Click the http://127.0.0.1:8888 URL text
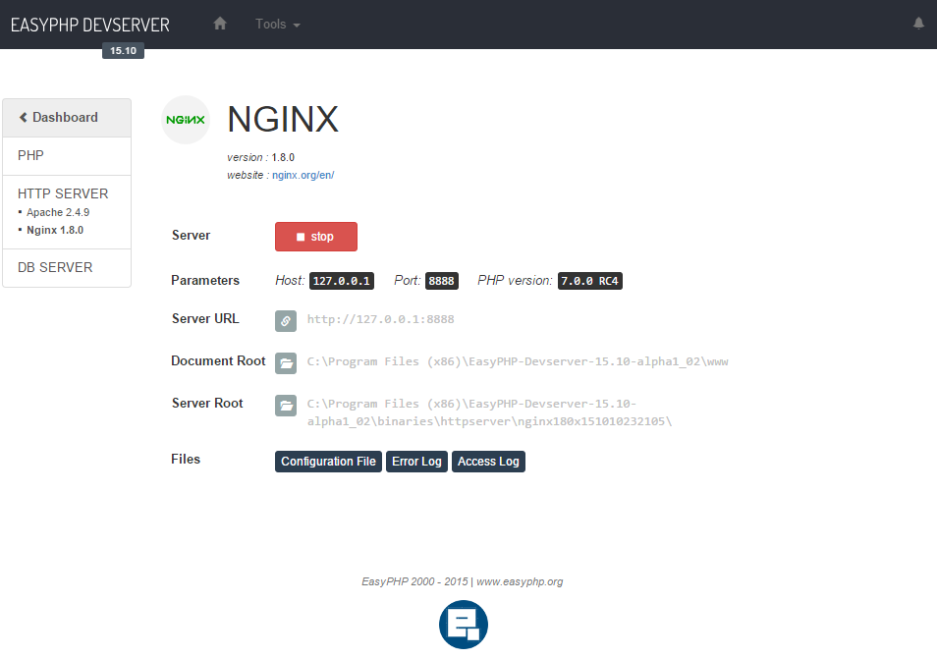The height and width of the screenshot is (658, 937). (381, 319)
